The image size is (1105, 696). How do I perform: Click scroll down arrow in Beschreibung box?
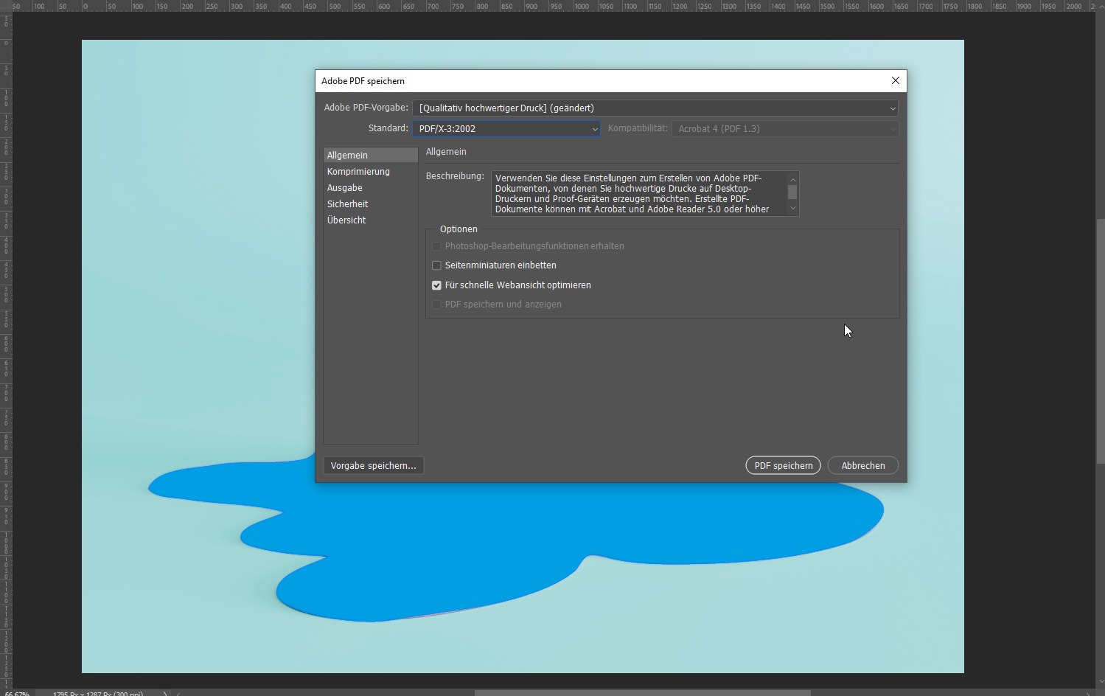point(793,209)
